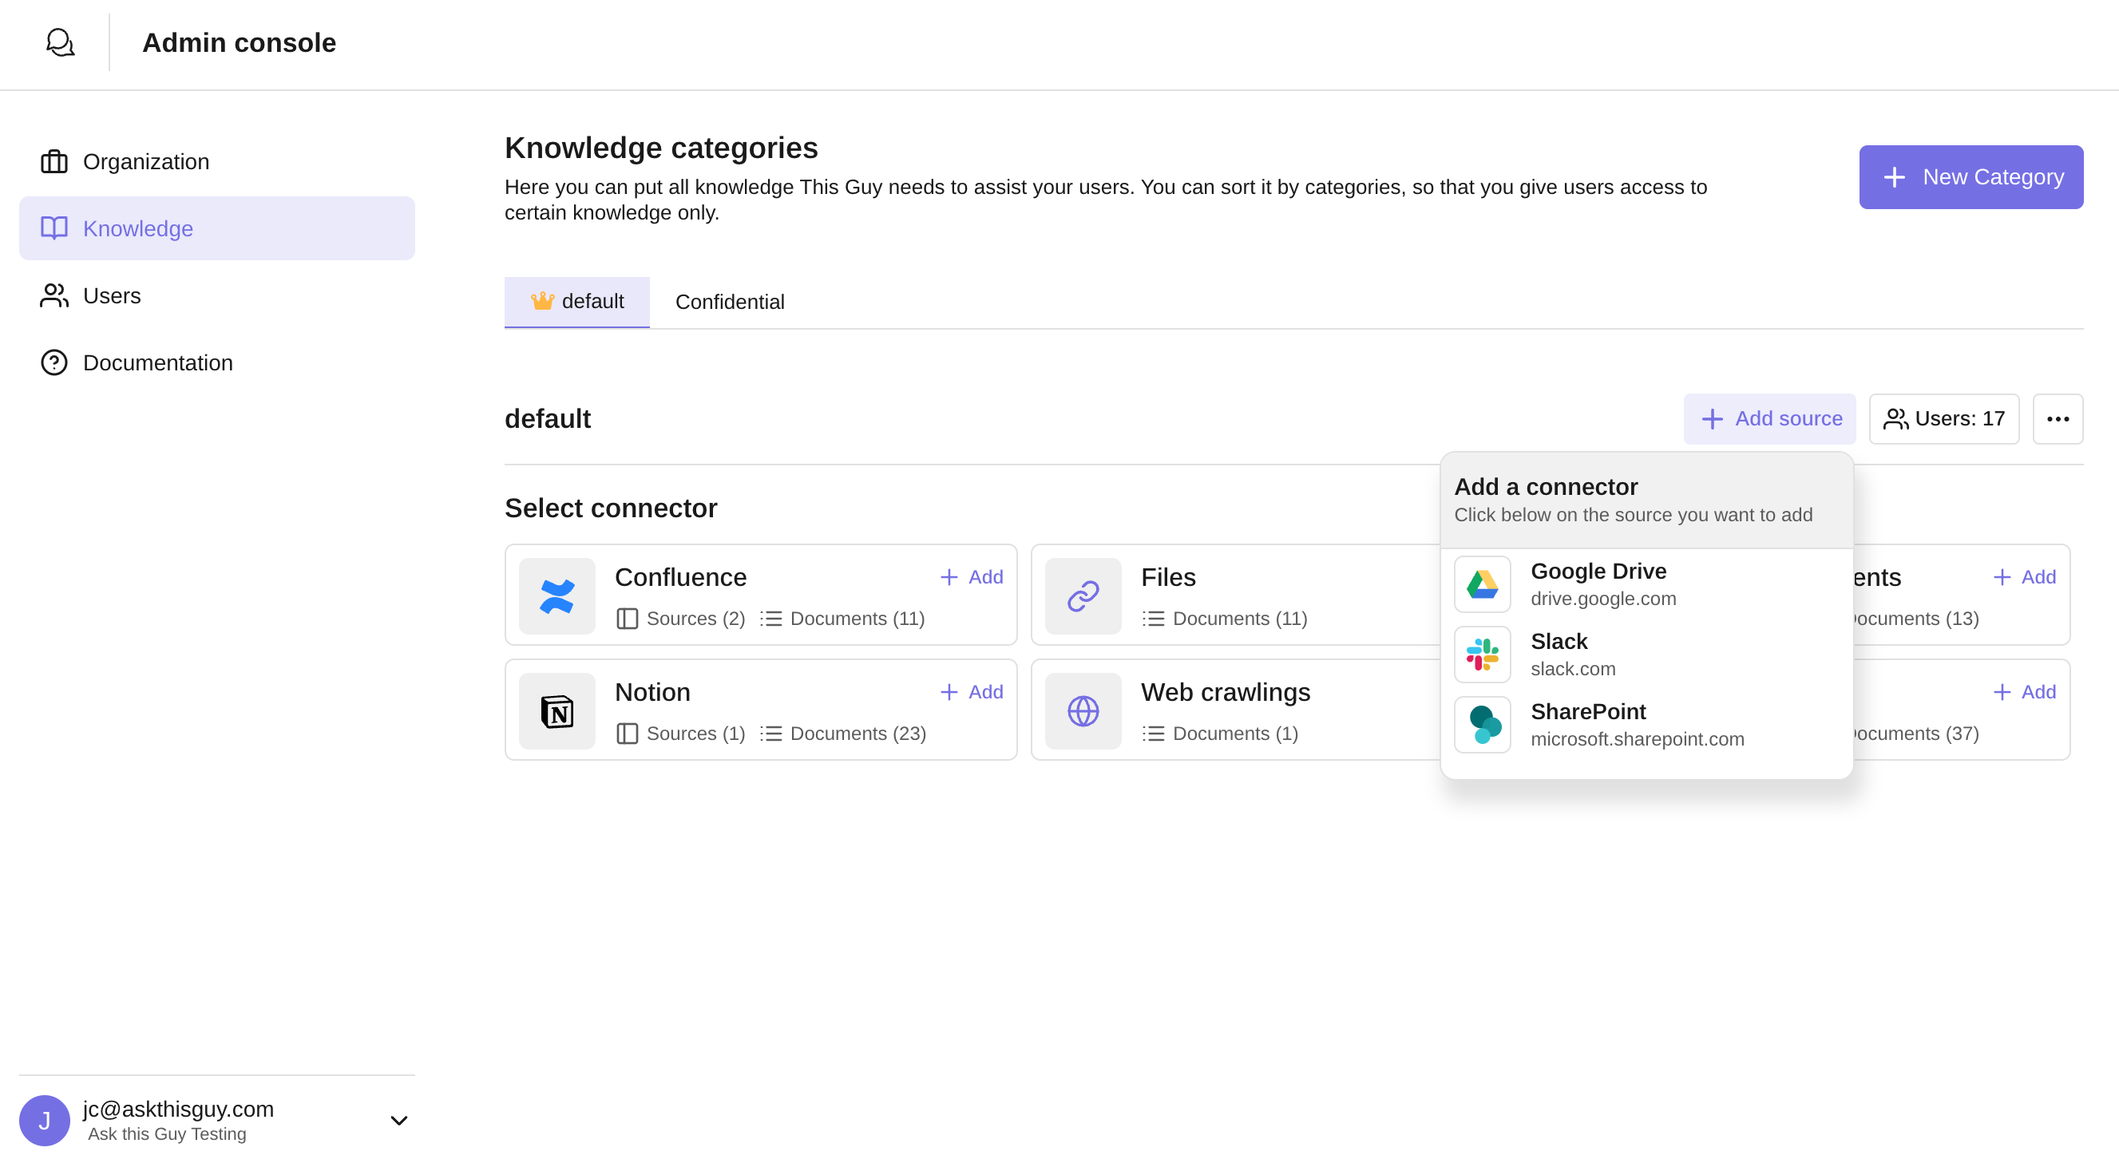The width and height of the screenshot is (2119, 1167).
Task: Open the app chat-bubble logo top left
Action: (x=60, y=42)
